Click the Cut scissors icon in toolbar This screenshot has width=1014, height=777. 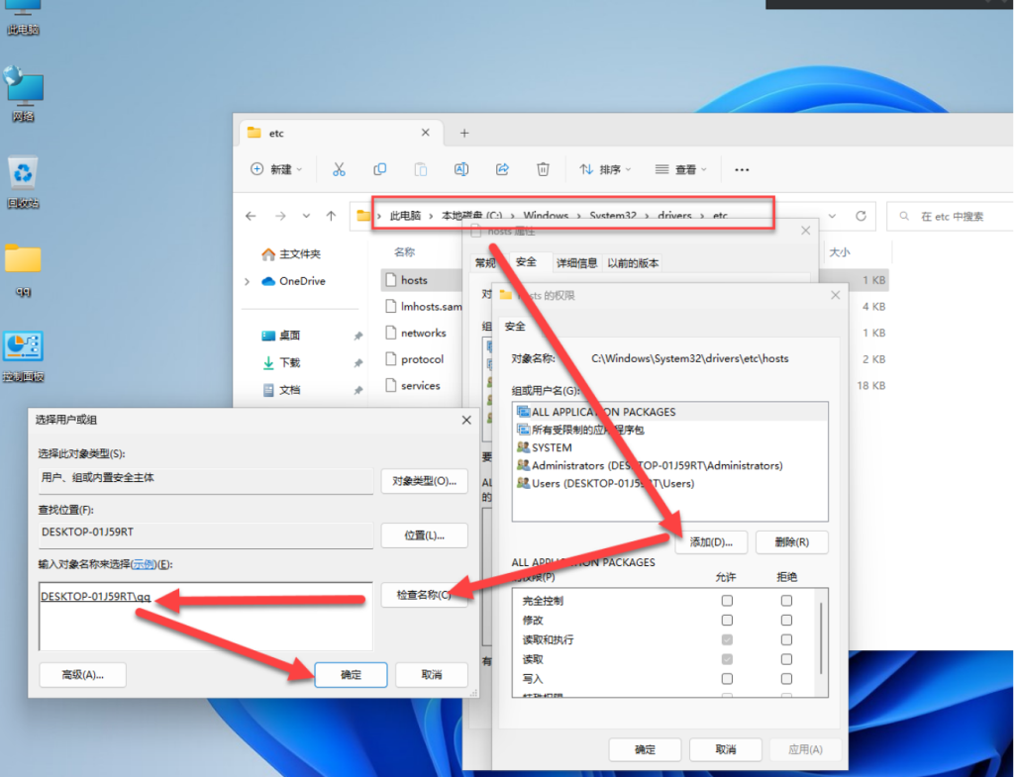click(339, 169)
